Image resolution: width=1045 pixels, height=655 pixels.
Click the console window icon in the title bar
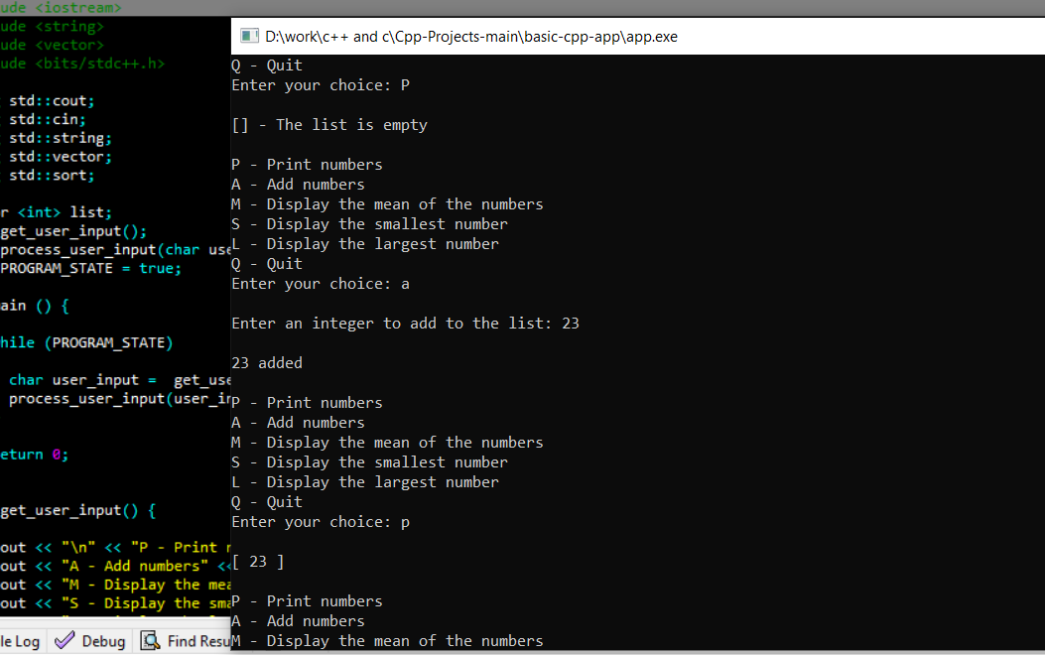(248, 36)
